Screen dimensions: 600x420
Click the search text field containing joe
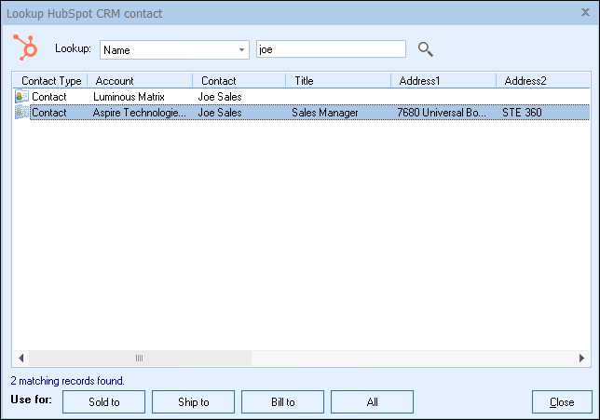(331, 49)
